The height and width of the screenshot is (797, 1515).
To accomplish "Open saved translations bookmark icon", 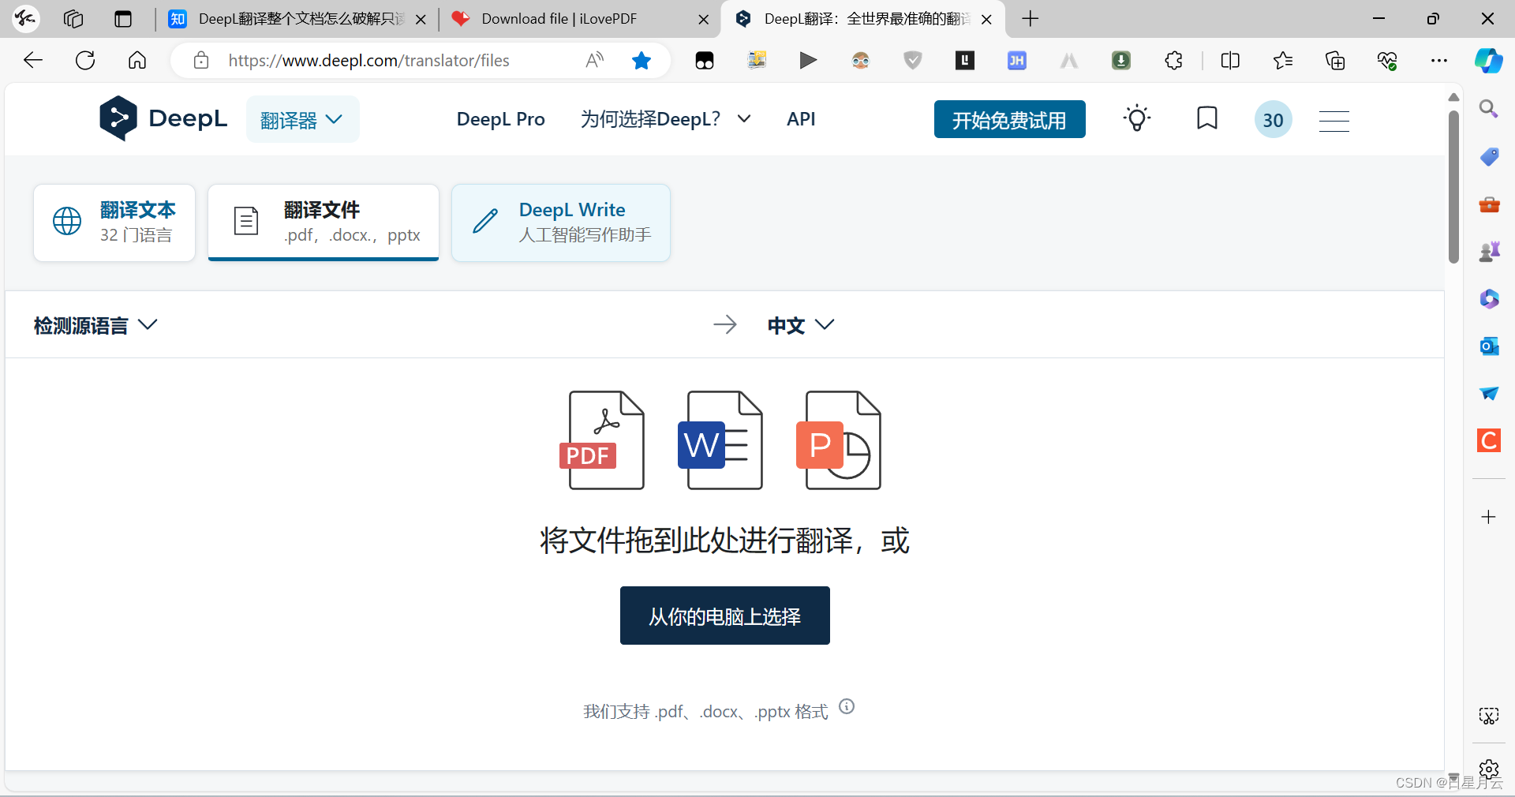I will 1206,118.
